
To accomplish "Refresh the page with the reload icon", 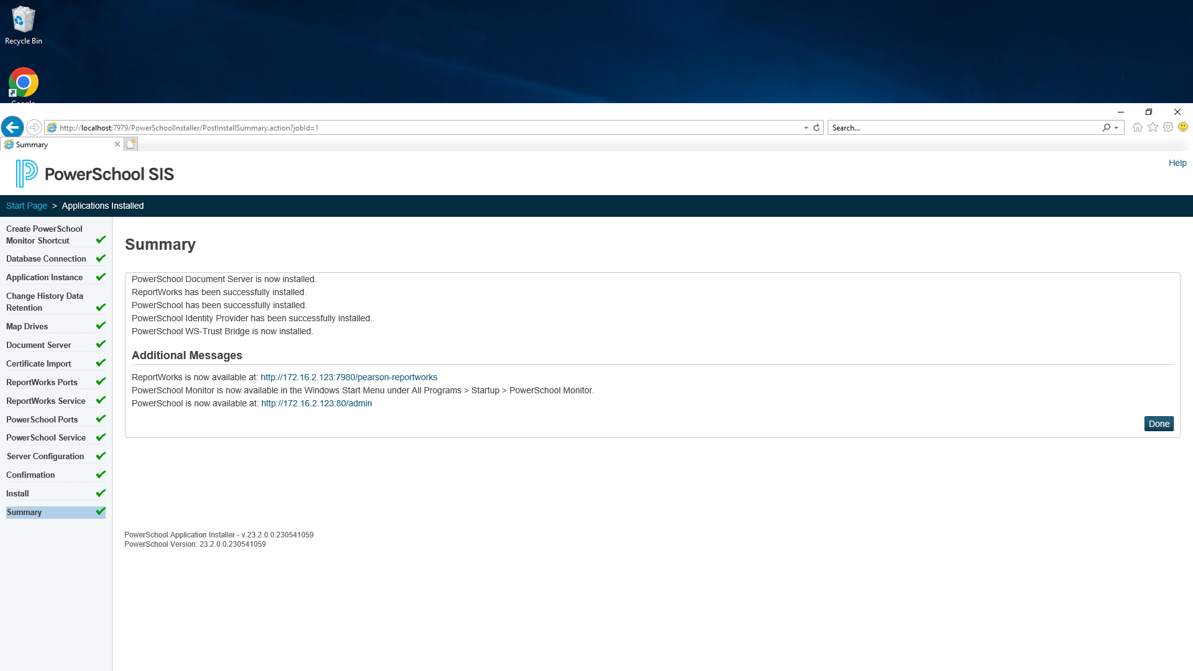I will point(816,127).
